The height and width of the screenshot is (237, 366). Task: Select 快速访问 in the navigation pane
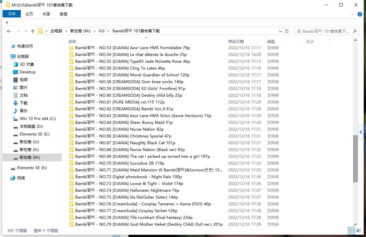coord(22,46)
